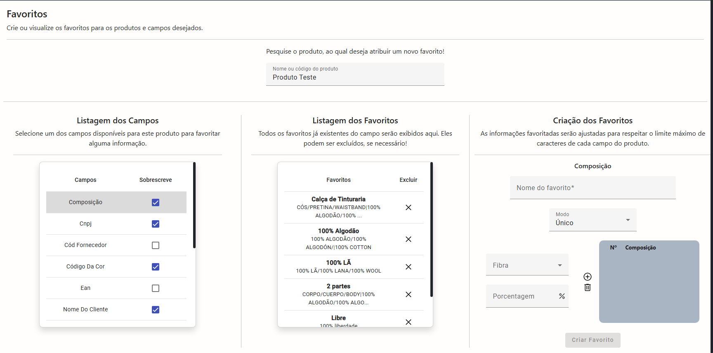This screenshot has height=353, width=713.
Task: Disable Sobrescreve for Código Da Cor
Action: pyautogui.click(x=156, y=267)
